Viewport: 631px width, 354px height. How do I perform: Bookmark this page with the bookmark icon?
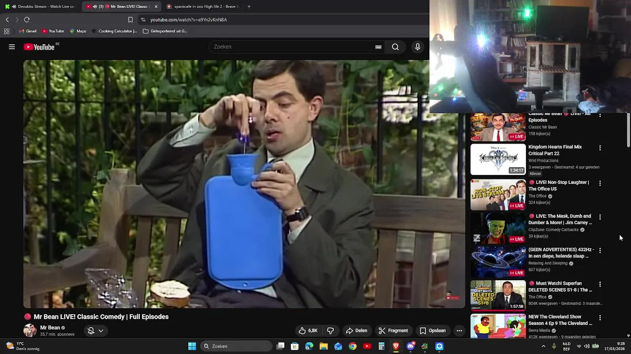(x=130, y=20)
